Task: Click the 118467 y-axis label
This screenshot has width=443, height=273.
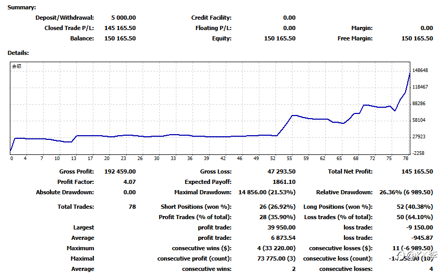Action: tap(420, 87)
